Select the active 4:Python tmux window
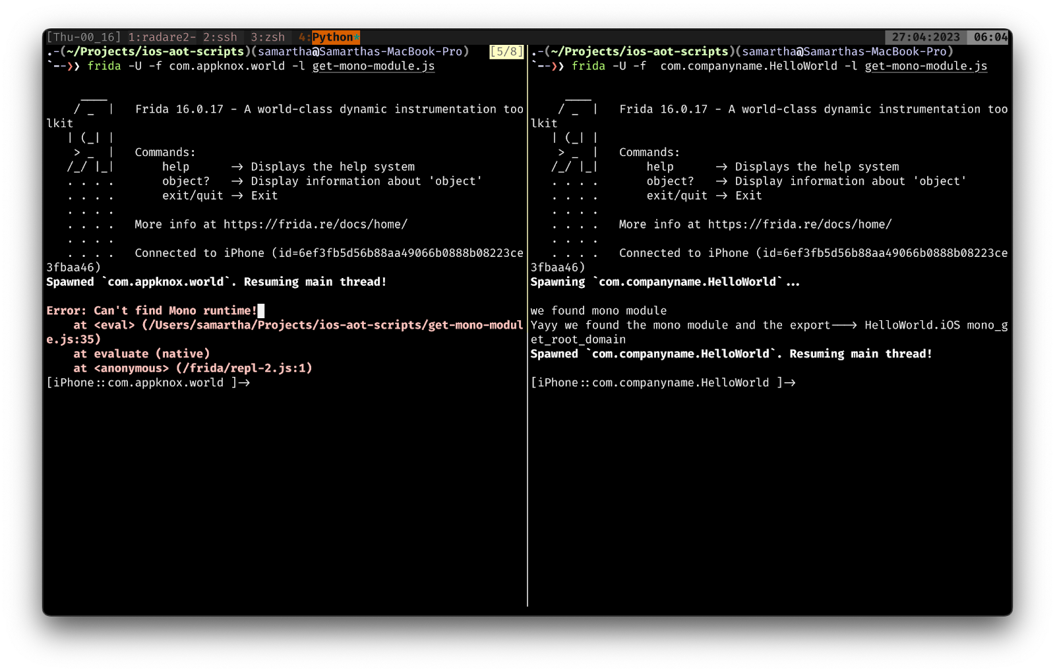 pos(329,38)
